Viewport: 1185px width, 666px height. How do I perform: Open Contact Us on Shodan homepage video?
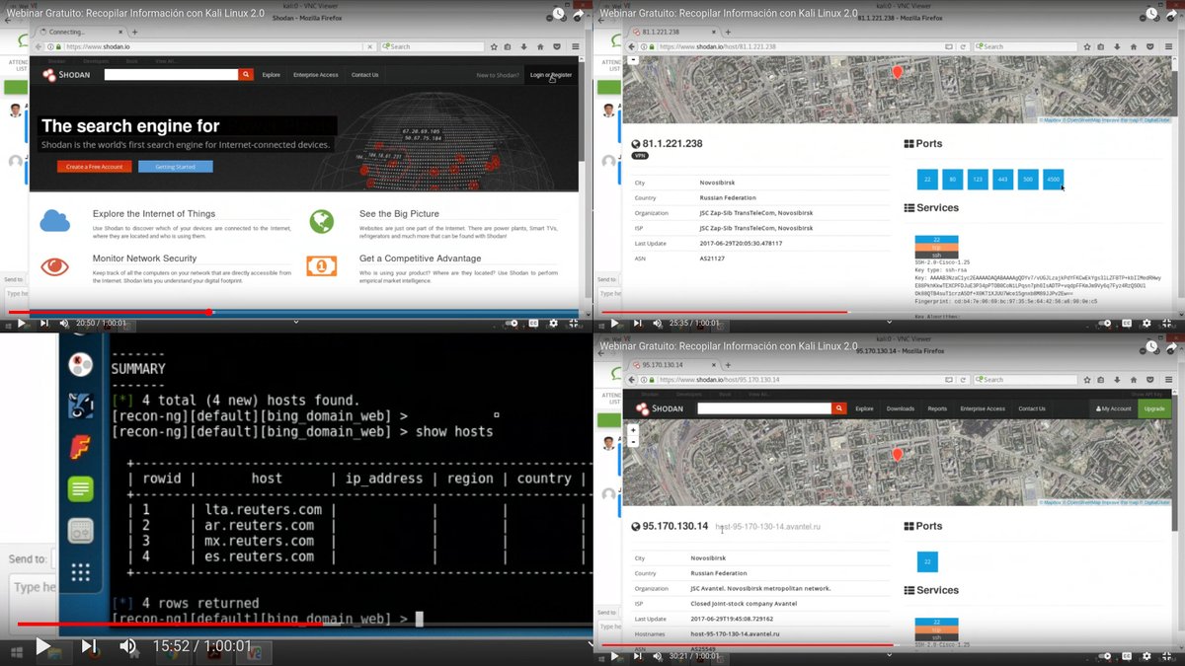click(364, 75)
